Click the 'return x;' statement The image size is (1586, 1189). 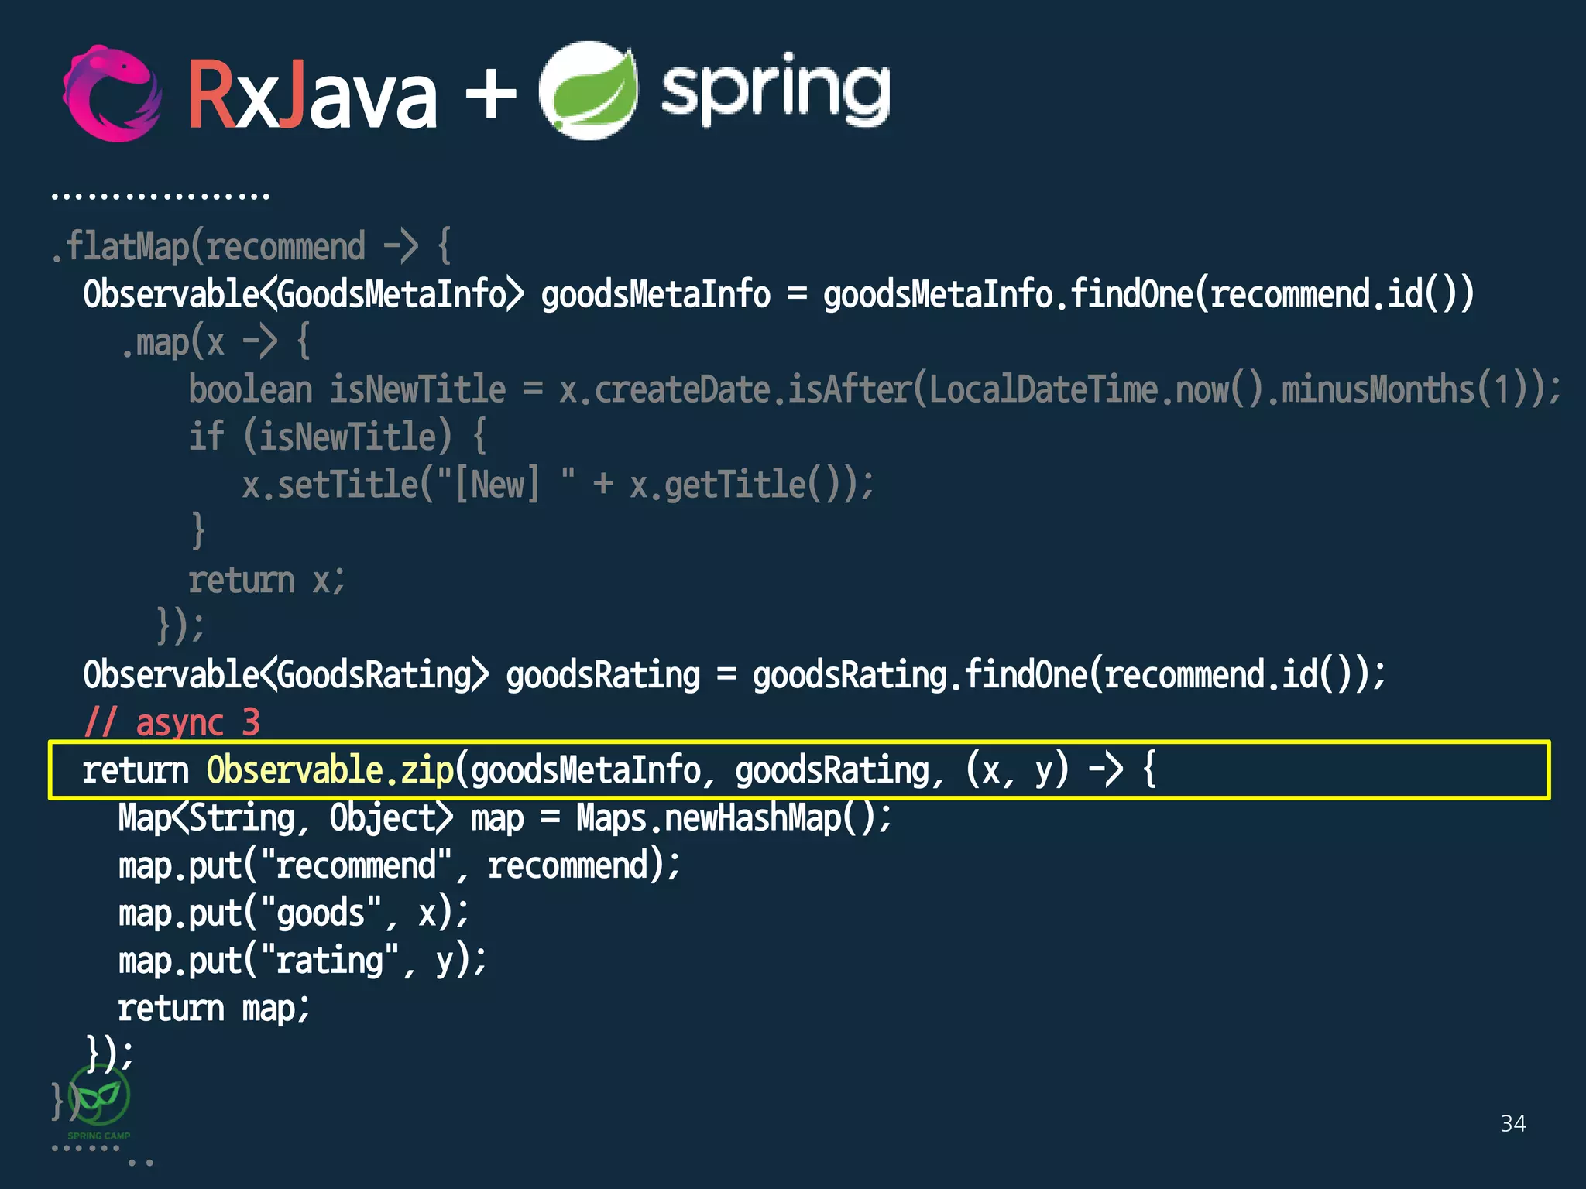click(x=266, y=581)
